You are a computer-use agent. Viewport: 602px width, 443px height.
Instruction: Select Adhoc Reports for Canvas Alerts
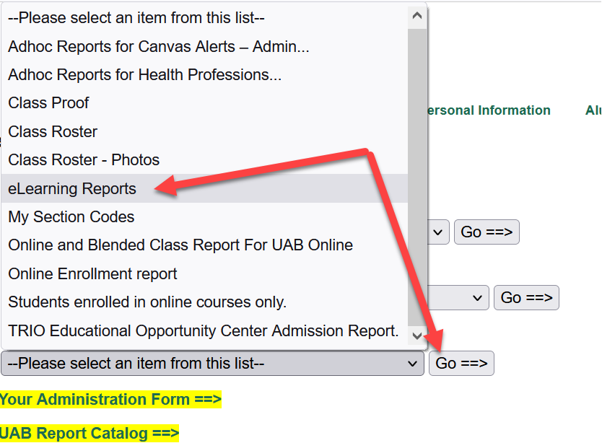[159, 47]
